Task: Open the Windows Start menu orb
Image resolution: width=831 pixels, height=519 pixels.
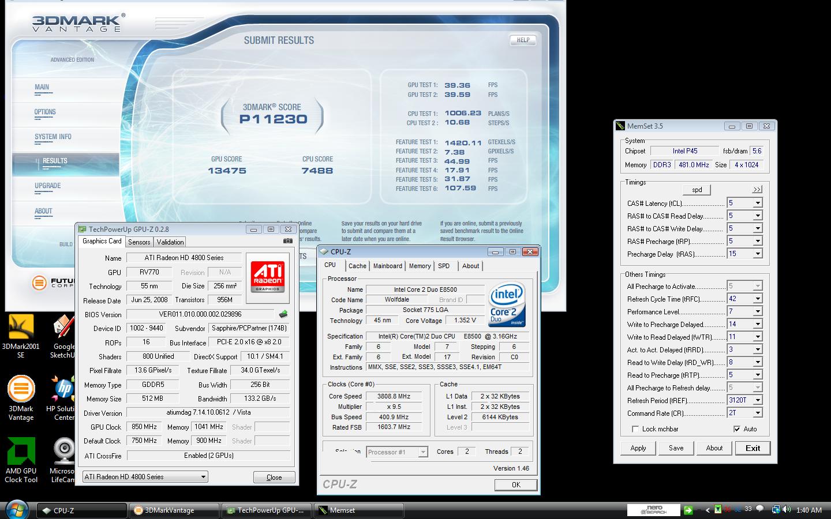Action: [17, 510]
